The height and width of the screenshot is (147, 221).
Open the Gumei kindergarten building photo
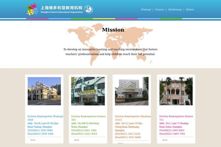(x=88, y=91)
